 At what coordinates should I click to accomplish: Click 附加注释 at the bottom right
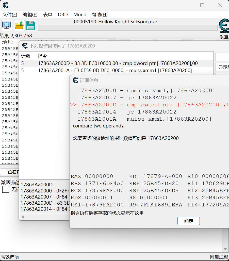tap(219, 257)
